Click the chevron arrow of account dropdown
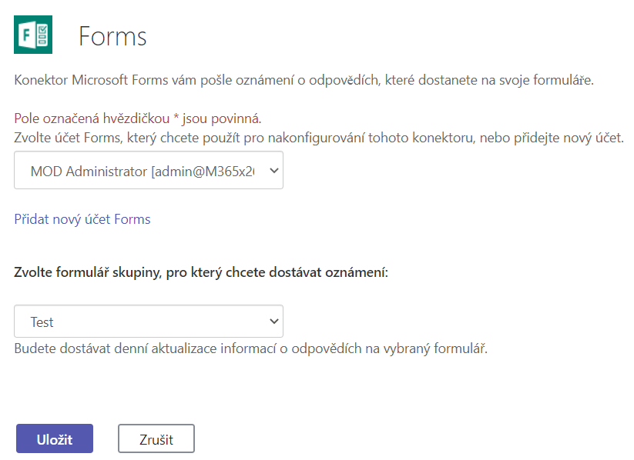The image size is (634, 460). 274,171
